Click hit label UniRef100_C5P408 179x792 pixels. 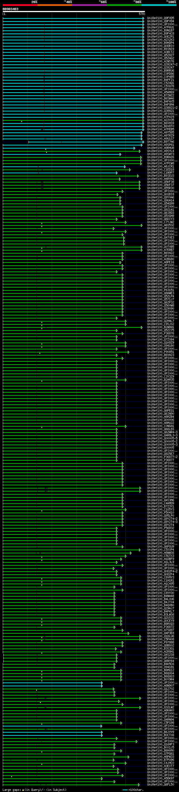[161, 639]
